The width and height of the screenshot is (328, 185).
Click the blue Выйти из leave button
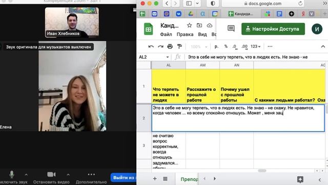(124, 178)
